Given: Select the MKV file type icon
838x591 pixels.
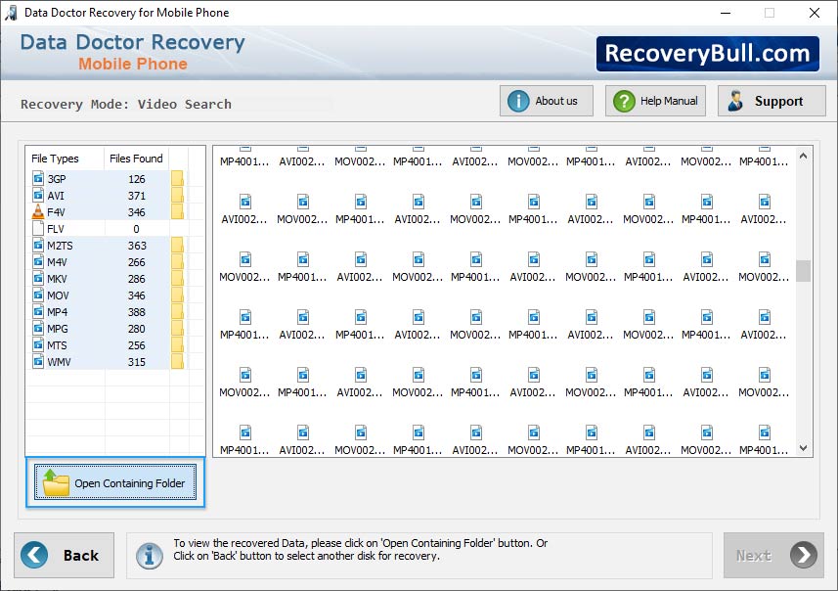Looking at the screenshot, I should point(38,278).
